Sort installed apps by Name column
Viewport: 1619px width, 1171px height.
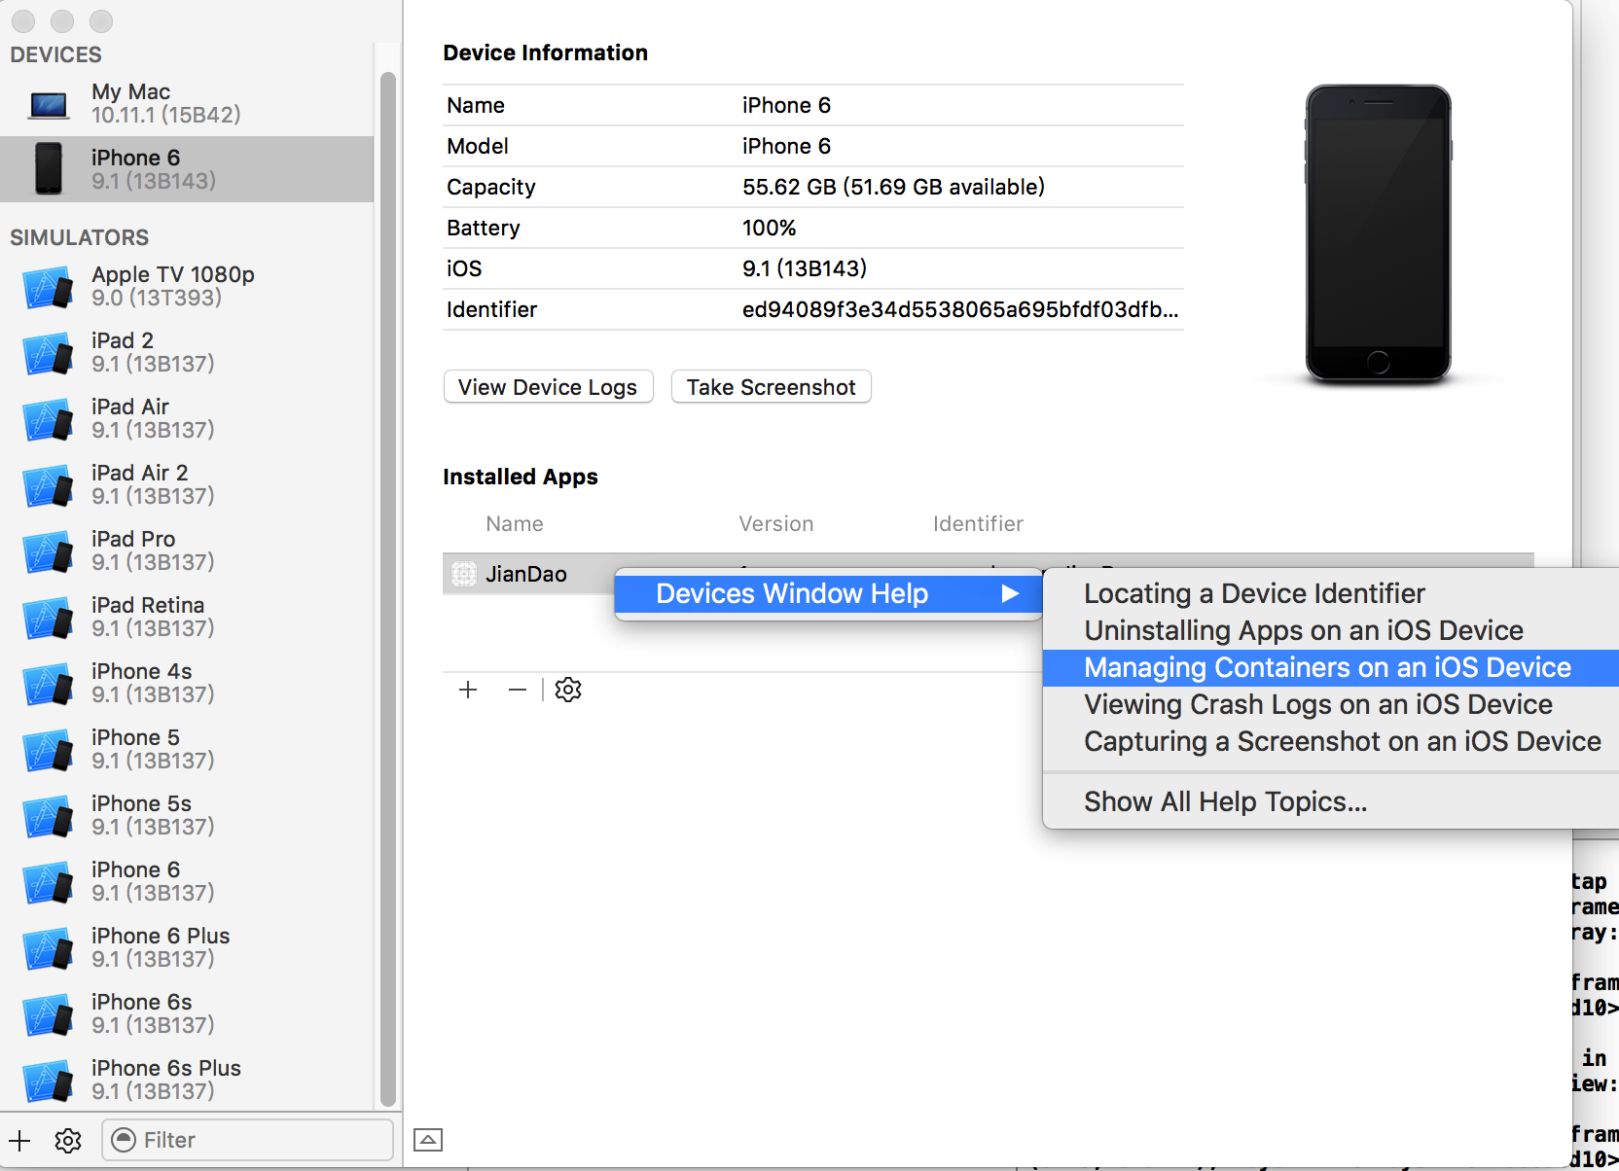click(515, 524)
